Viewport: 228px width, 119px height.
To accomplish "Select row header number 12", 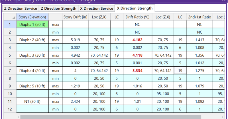I will click(x=9, y=108).
